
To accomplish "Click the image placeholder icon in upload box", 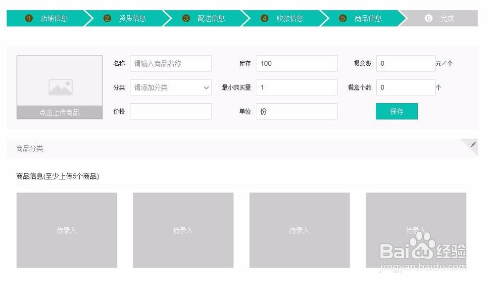I will (x=60, y=87).
